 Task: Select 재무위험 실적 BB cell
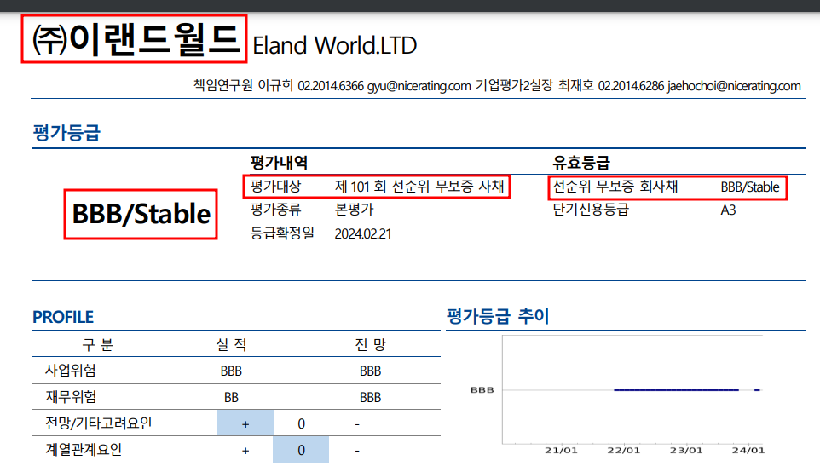pos(231,398)
